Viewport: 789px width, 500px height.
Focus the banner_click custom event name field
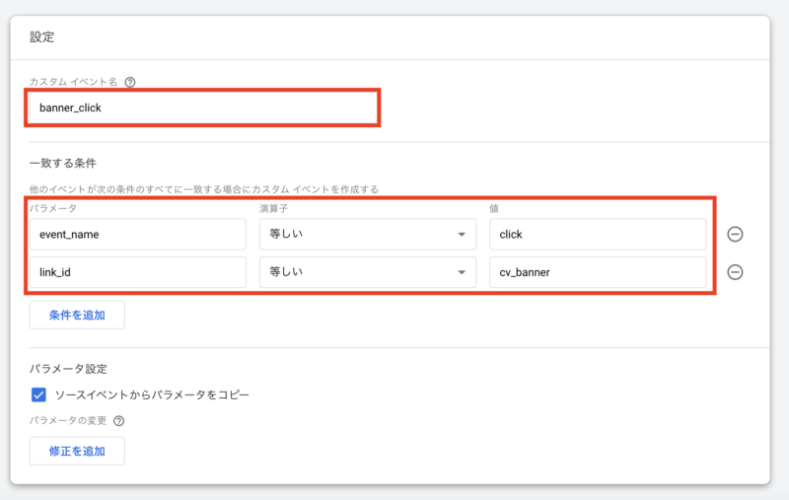(x=202, y=107)
